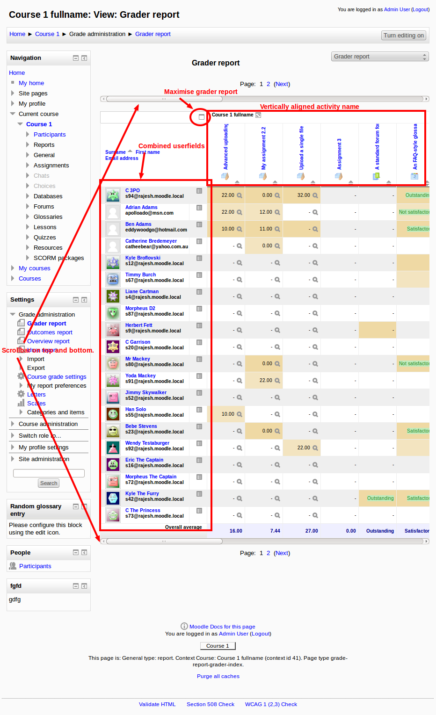The width and height of the screenshot is (436, 715).
Task: Expand Site pages in Navigation tree
Action: tap(13, 93)
